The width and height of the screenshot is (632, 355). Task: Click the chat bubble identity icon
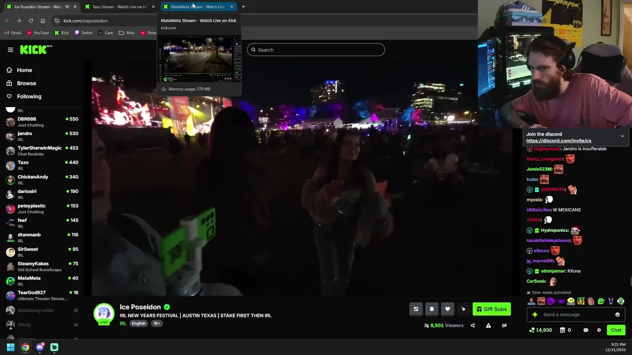coord(586,330)
